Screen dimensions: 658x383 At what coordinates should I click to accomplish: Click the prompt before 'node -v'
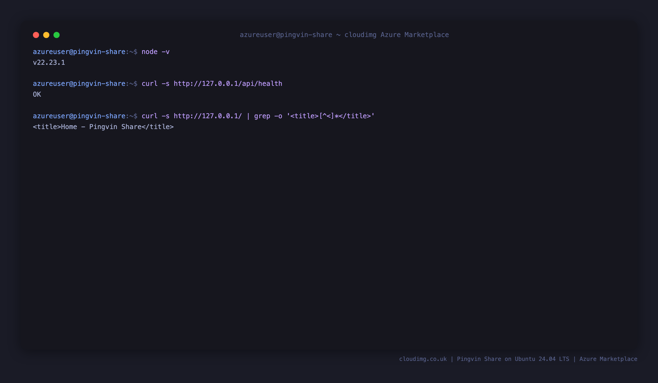click(85, 52)
